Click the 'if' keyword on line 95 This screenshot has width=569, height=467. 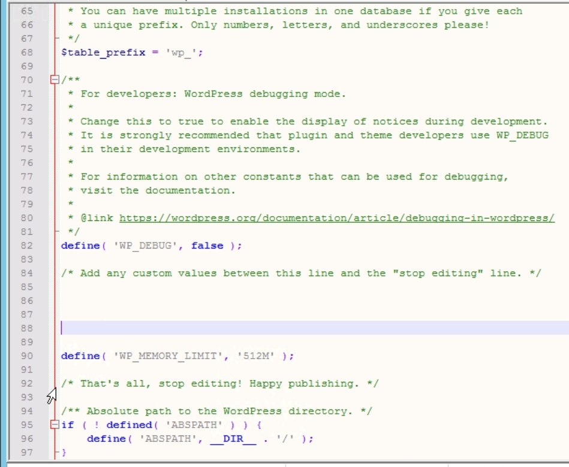click(x=68, y=424)
